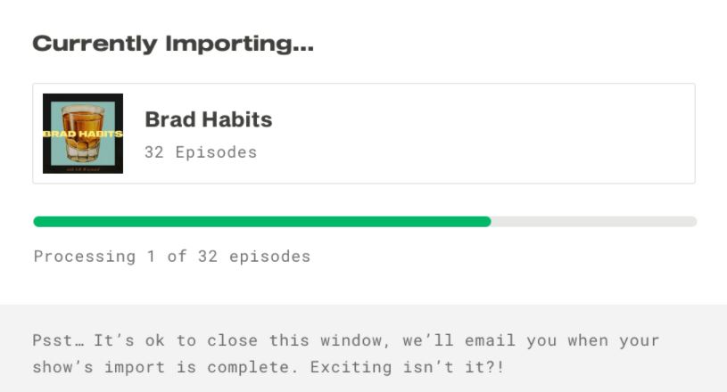Click the small caption under the cover glass
This screenshot has height=392, width=727.
tap(82, 167)
